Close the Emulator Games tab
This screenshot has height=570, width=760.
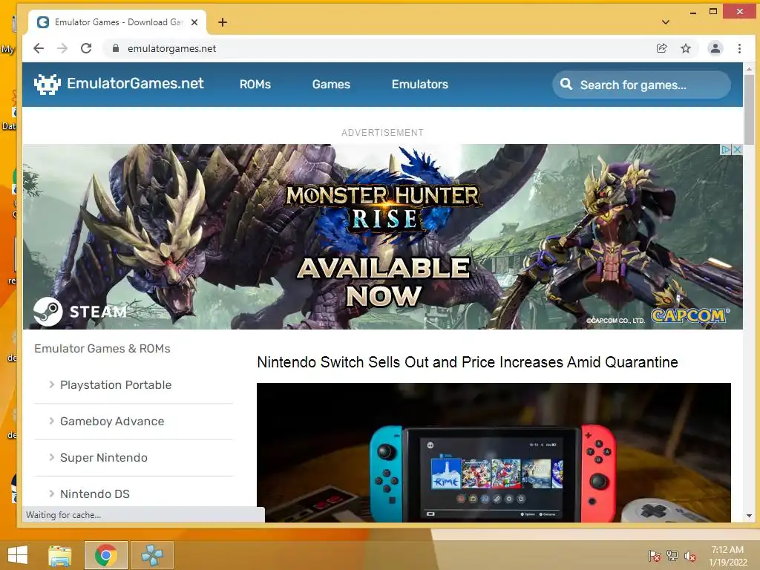click(194, 22)
